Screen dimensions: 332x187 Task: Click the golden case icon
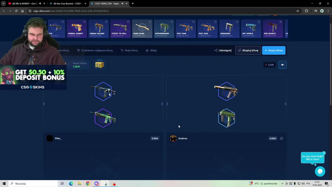coord(99,65)
